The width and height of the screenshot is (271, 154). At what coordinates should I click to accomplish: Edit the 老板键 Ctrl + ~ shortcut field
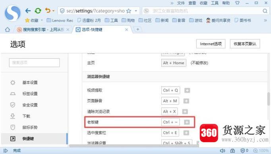[x=170, y=122]
